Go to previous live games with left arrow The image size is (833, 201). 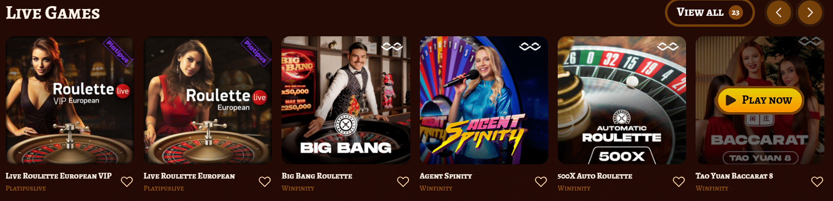click(x=779, y=12)
